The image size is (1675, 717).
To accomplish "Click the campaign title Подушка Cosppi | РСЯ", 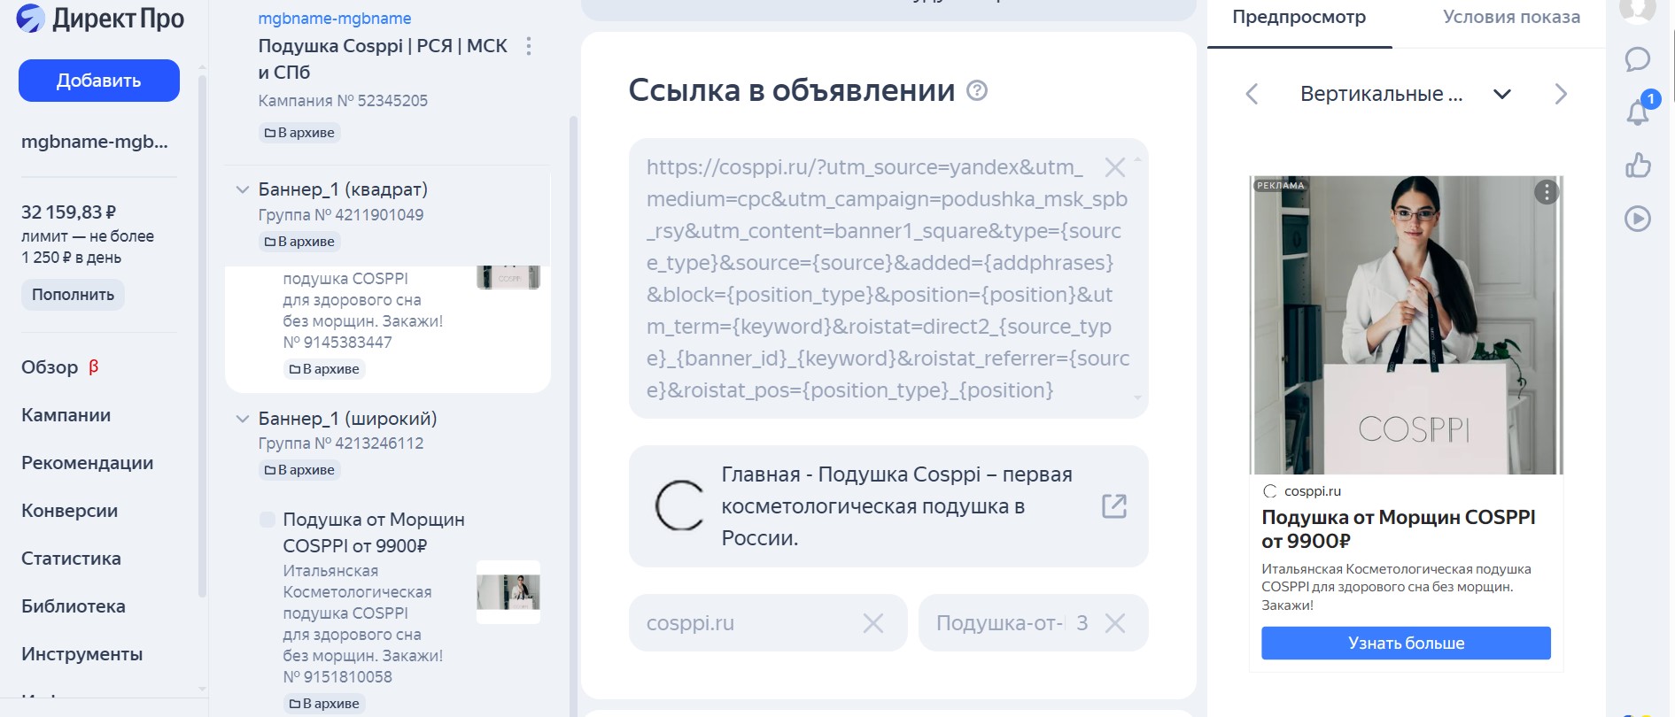I will [383, 59].
